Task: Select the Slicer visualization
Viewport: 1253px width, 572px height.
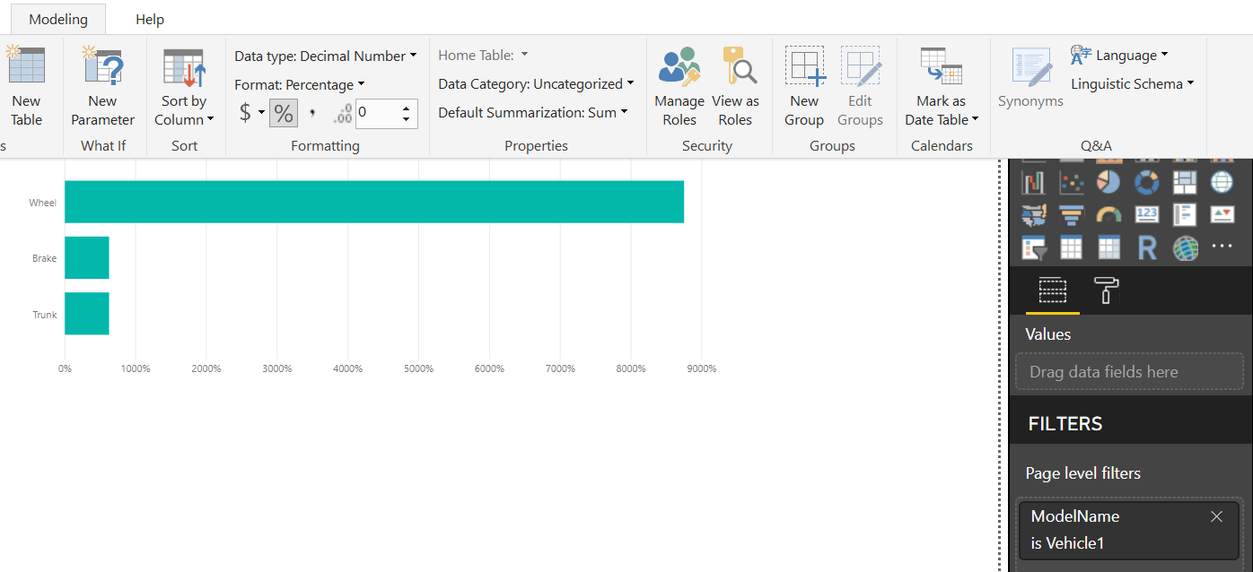Action: pyautogui.click(x=1033, y=247)
